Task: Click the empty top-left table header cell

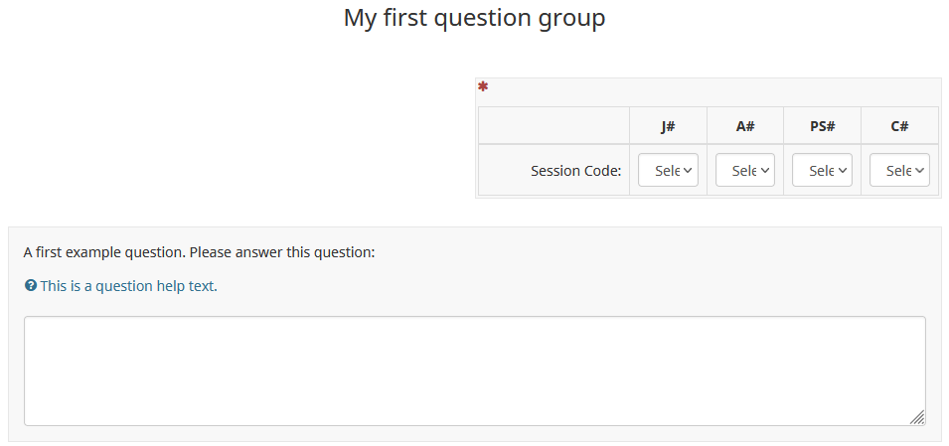Action: 554,126
